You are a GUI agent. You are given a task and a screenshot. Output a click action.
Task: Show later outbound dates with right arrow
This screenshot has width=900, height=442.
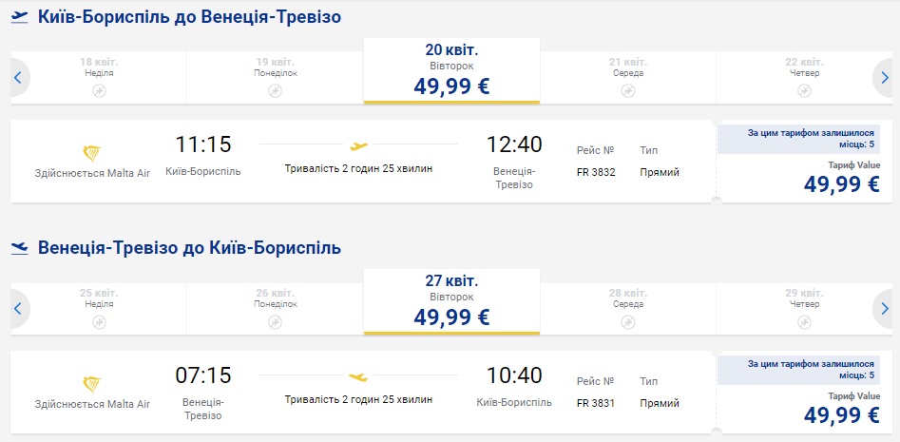885,77
